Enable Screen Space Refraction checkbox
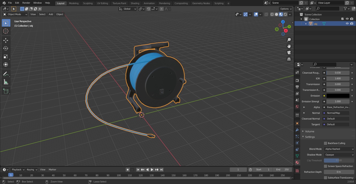The width and height of the screenshot is (356, 184). [326, 166]
